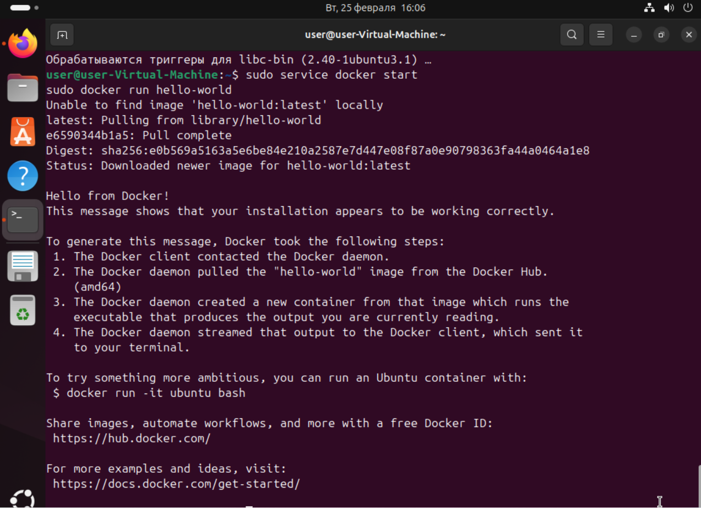Click the user@user-Virtual-Machine title bar
Image resolution: width=701 pixels, height=508 pixels.
375,34
